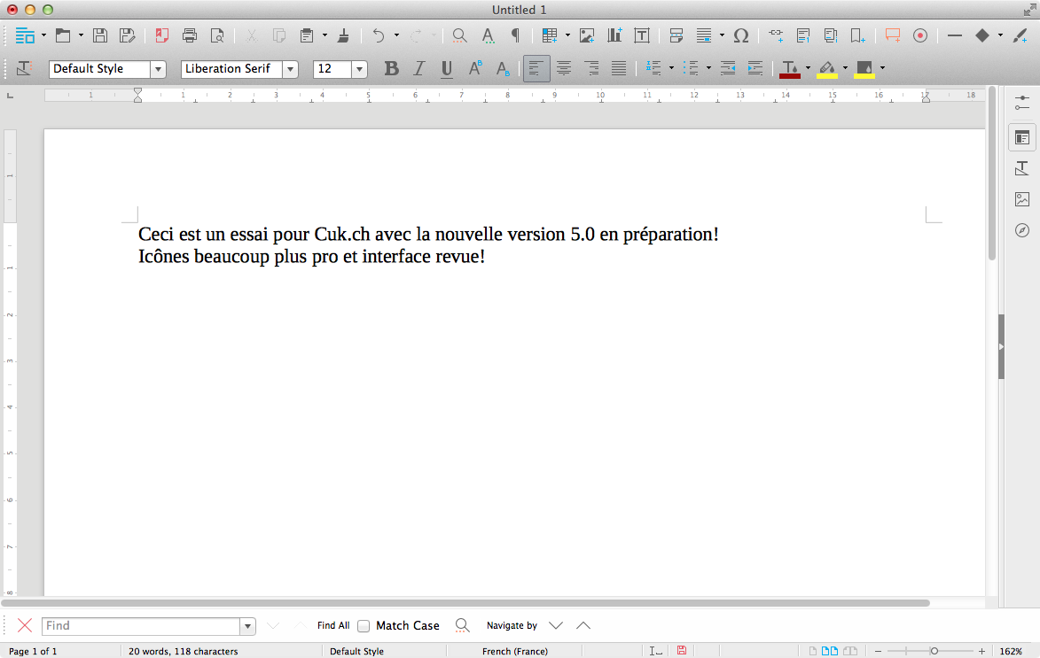
Task: Insert a page break
Action: pyautogui.click(x=676, y=35)
